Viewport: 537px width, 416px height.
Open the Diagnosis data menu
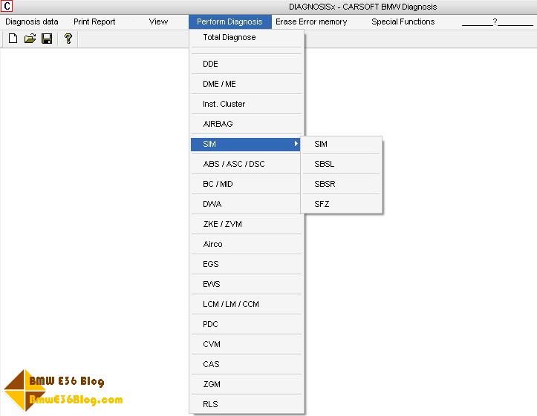click(32, 22)
